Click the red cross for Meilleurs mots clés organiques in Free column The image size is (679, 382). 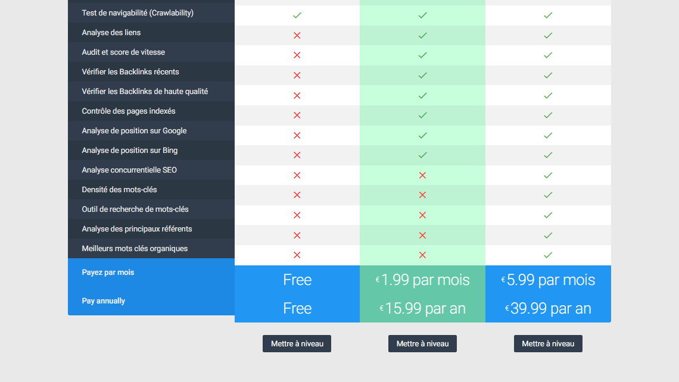tap(297, 255)
